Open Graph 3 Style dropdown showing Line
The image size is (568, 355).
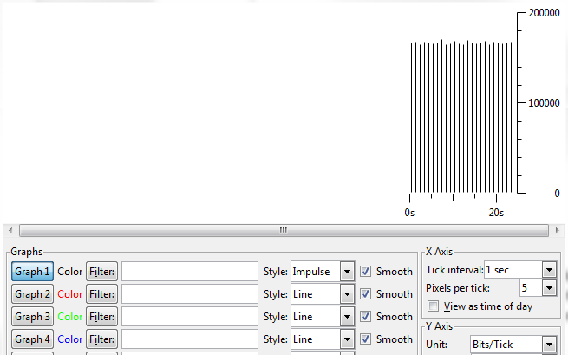[x=323, y=316]
